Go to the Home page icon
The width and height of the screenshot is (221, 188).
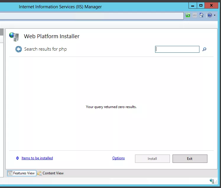(x=201, y=15)
